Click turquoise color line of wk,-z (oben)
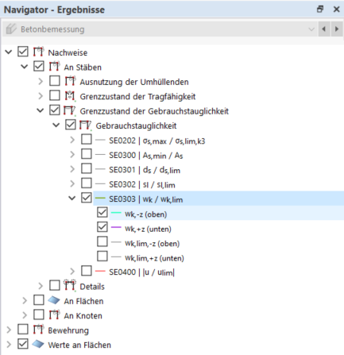Viewport: 344px width, 355px height. point(116,213)
